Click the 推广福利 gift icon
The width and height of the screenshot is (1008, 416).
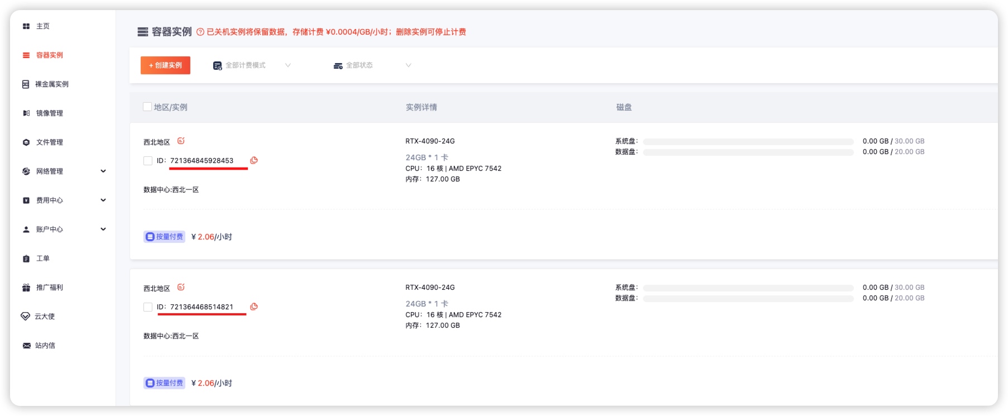point(26,288)
